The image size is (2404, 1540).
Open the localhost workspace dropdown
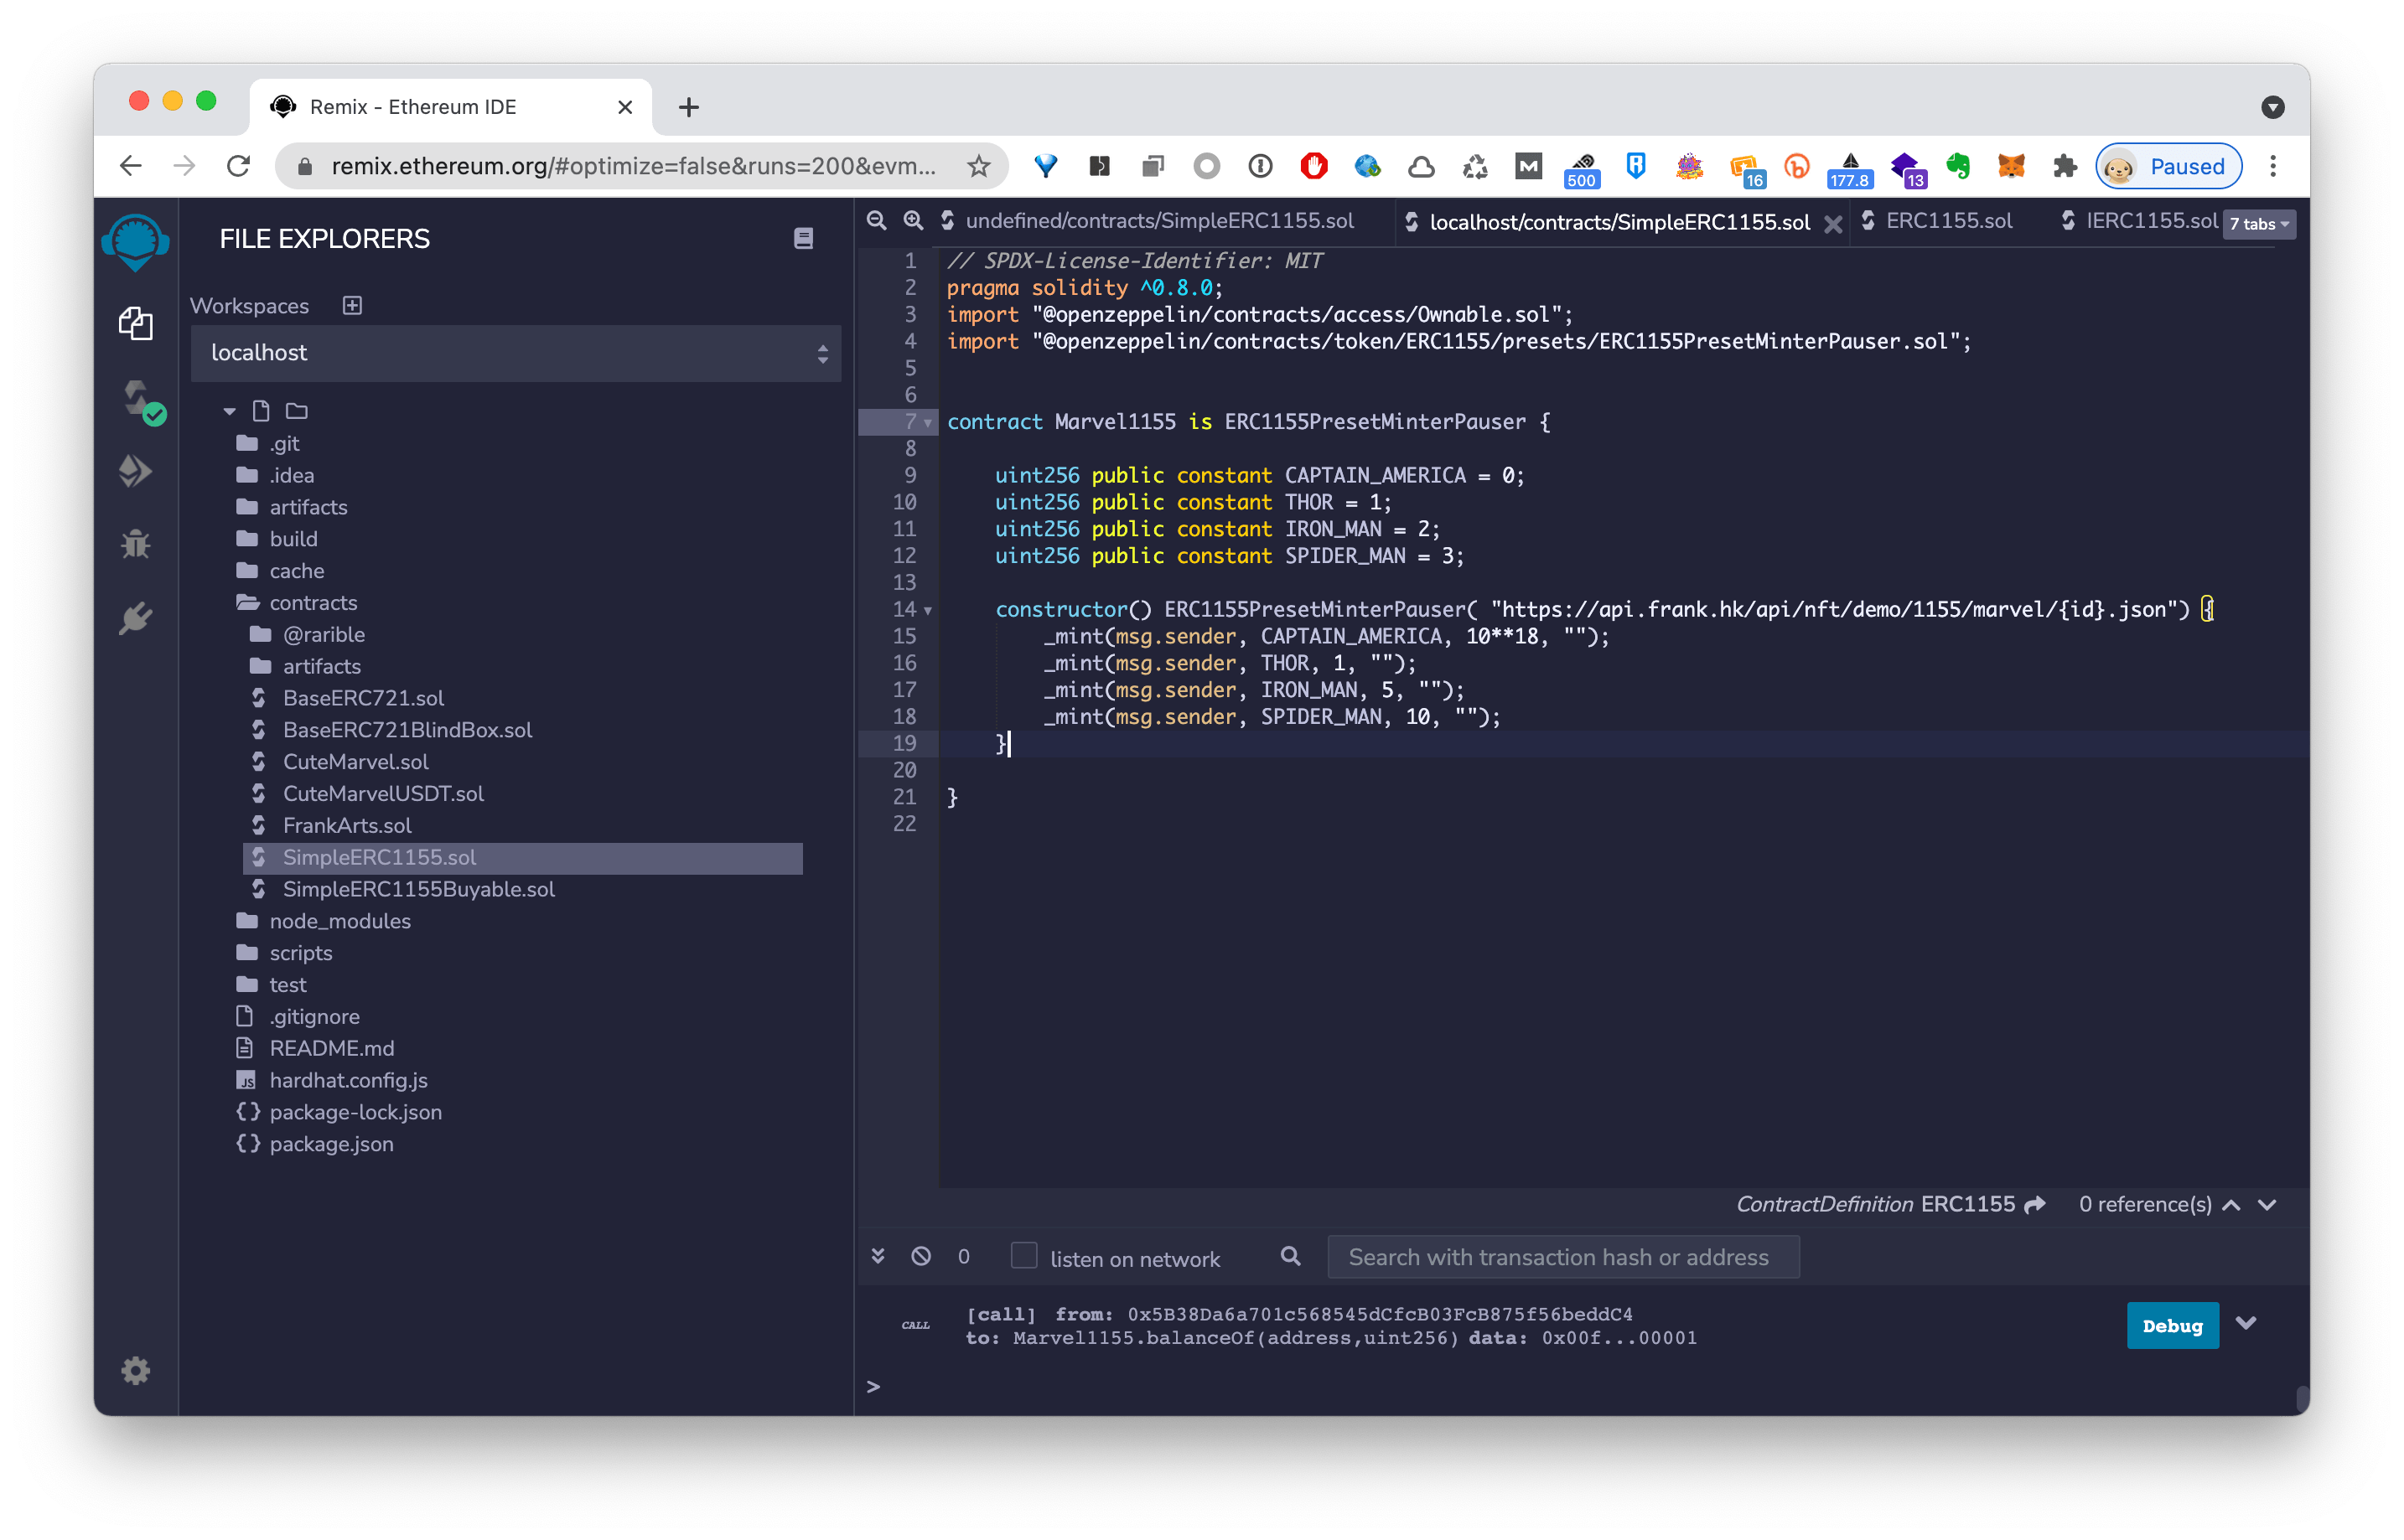pos(516,353)
